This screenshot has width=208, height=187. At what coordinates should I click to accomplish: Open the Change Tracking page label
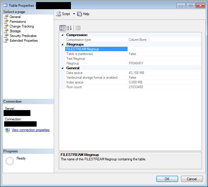22,26
